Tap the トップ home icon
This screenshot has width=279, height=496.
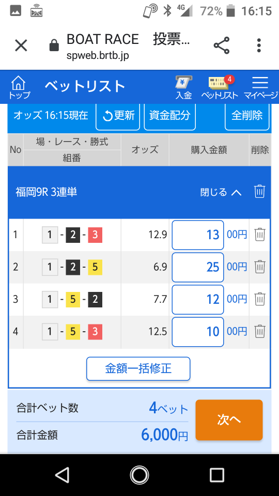19,88
